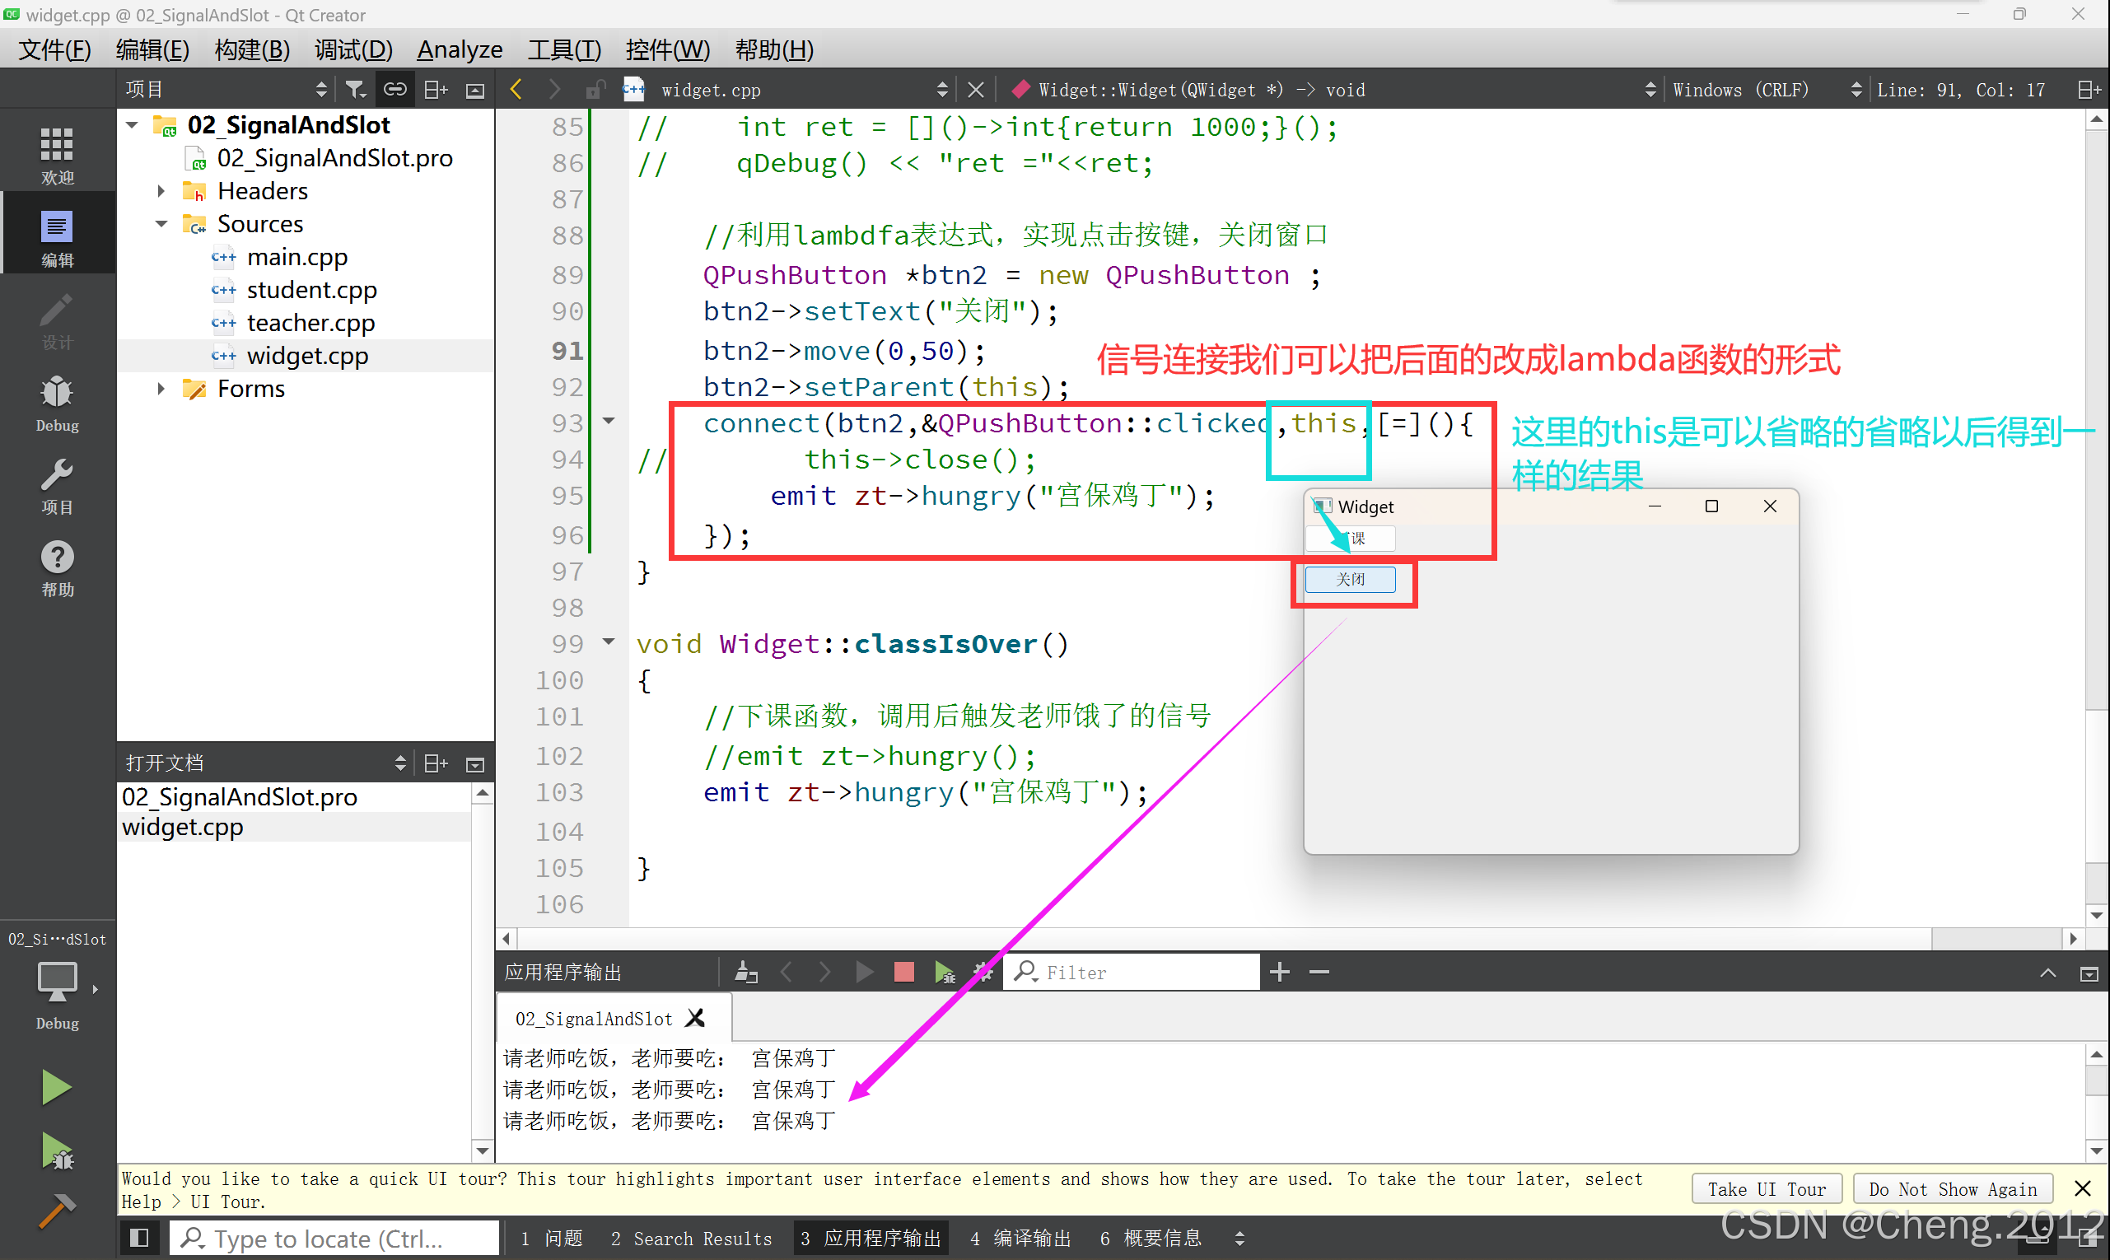Toggle the left sidebar visibility button
This screenshot has height=1260, width=2110.
pos(139,1237)
